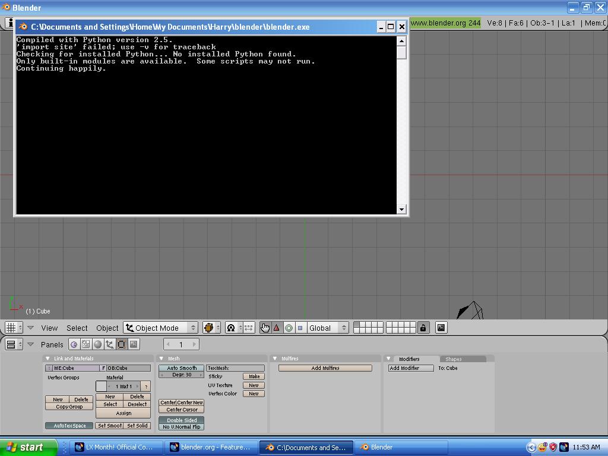Click the OB:Cube name field
Viewport: 608px width, 456px height.
click(x=129, y=368)
